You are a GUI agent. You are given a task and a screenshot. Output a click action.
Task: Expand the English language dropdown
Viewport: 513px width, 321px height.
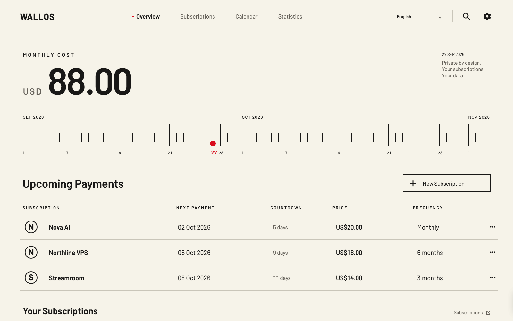click(x=419, y=17)
